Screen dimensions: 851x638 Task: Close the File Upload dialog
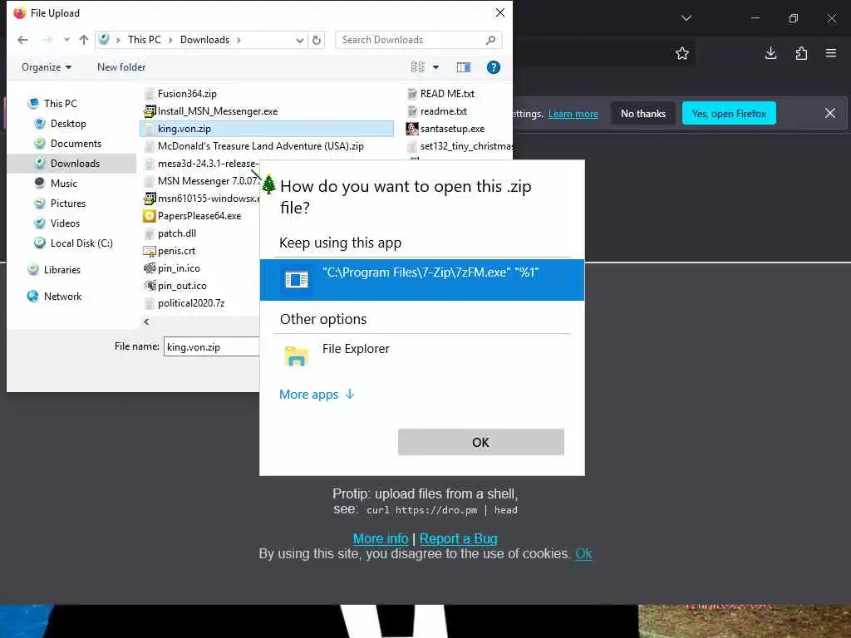[x=499, y=12]
